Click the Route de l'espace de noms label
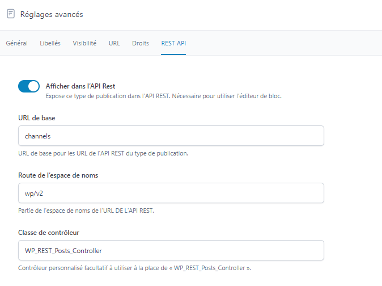Screen dimensions: 382x286 coord(58,175)
